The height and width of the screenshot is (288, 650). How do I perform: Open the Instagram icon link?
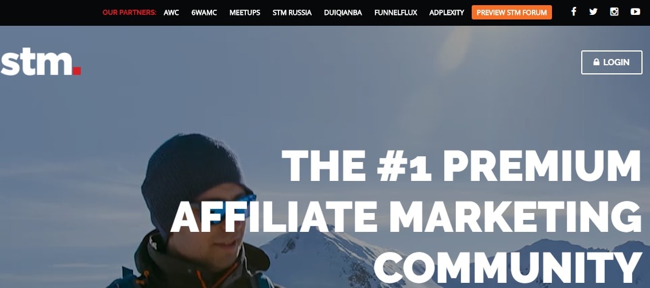(614, 11)
